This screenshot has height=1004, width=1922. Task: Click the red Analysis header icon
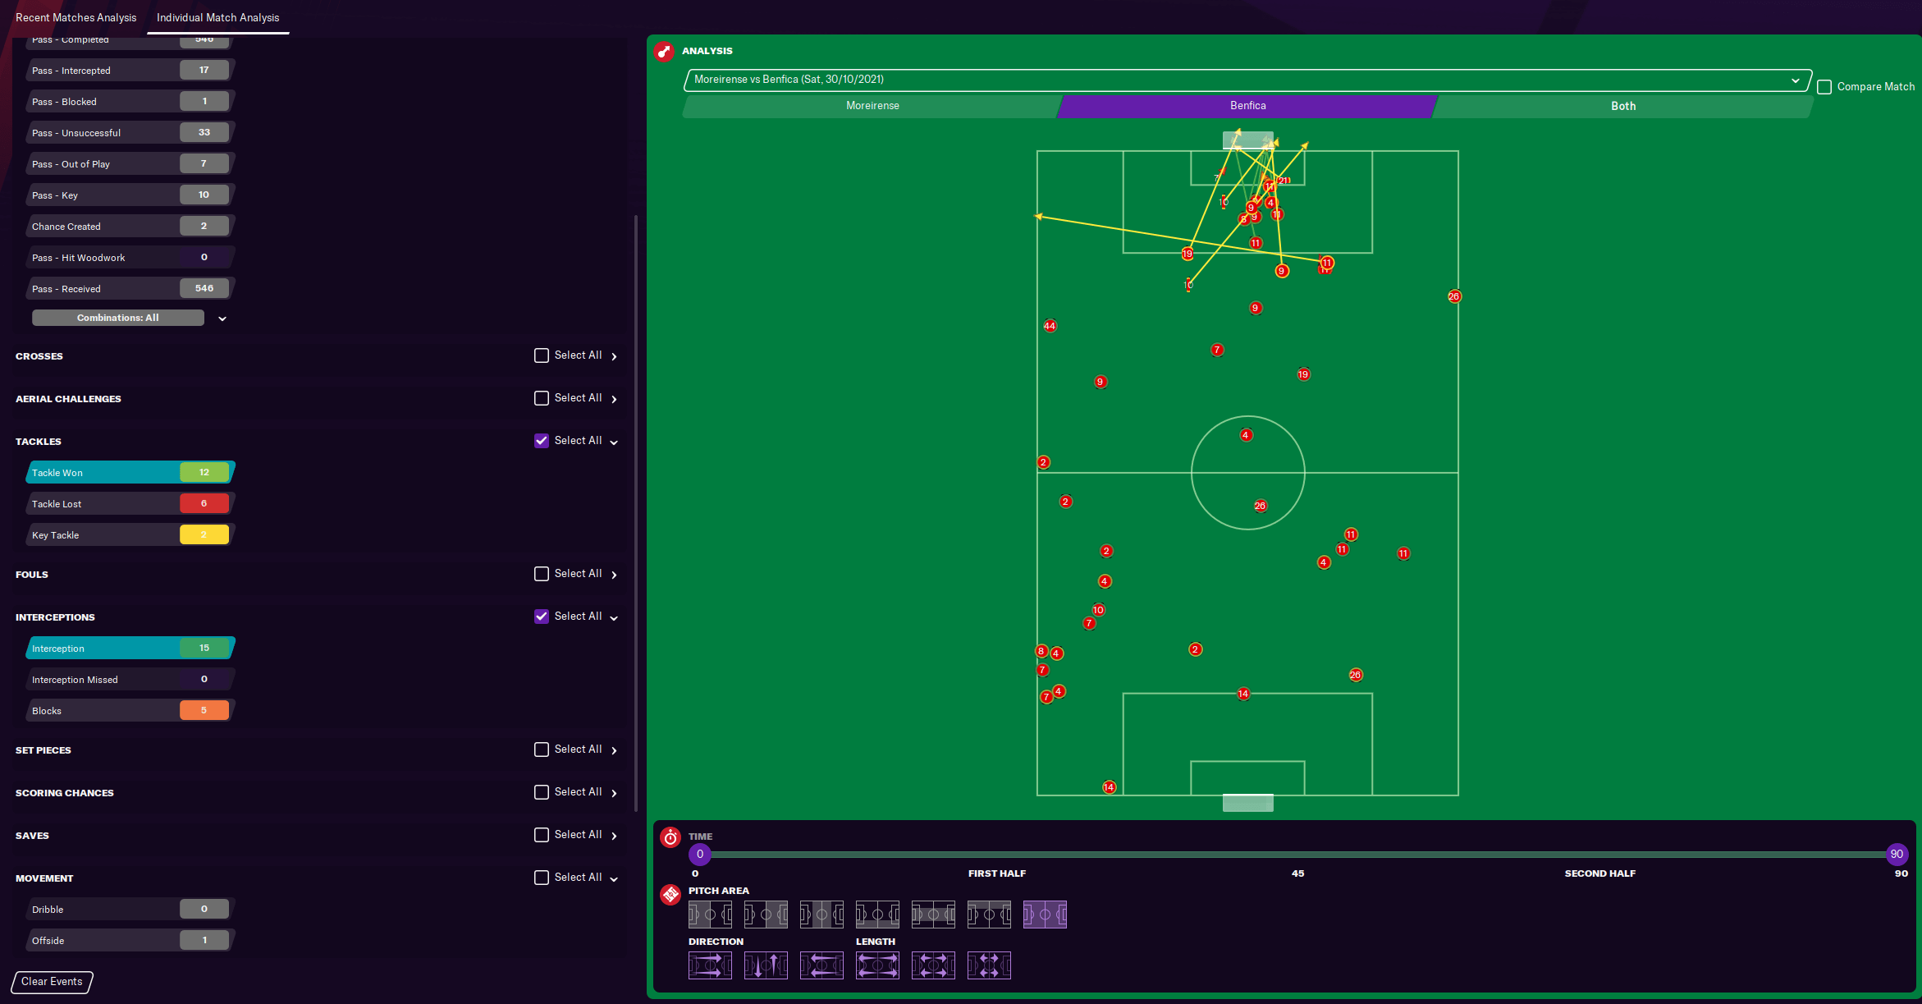[664, 52]
